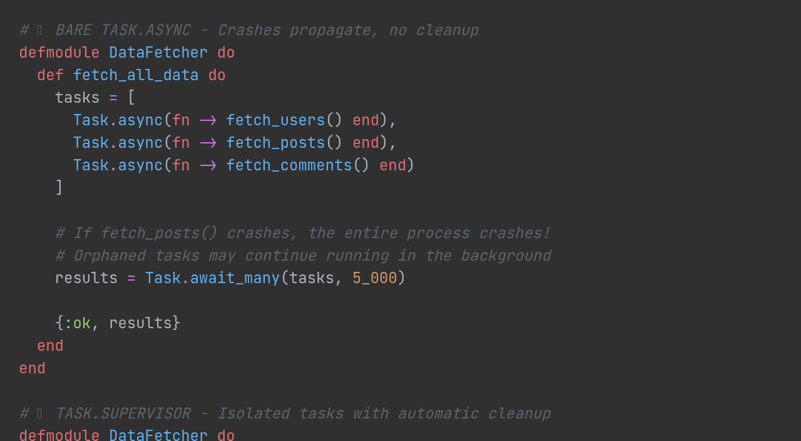
Task: Click the closing square bracket of tasks list
Action: pos(59,188)
